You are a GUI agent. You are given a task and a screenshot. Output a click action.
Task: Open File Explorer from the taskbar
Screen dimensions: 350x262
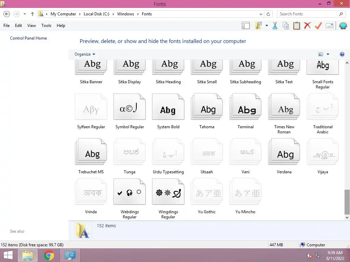tap(28, 255)
